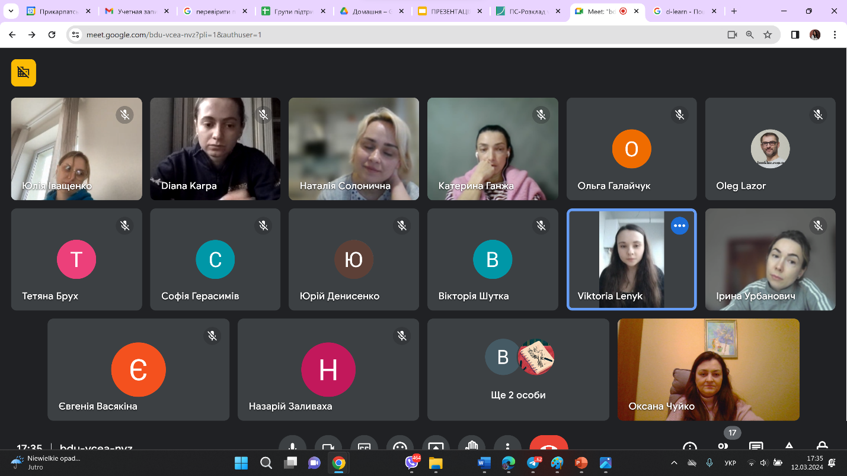Open options on Viktoria Lenyk's tile
Viewport: 847px width, 476px height.
tap(679, 226)
